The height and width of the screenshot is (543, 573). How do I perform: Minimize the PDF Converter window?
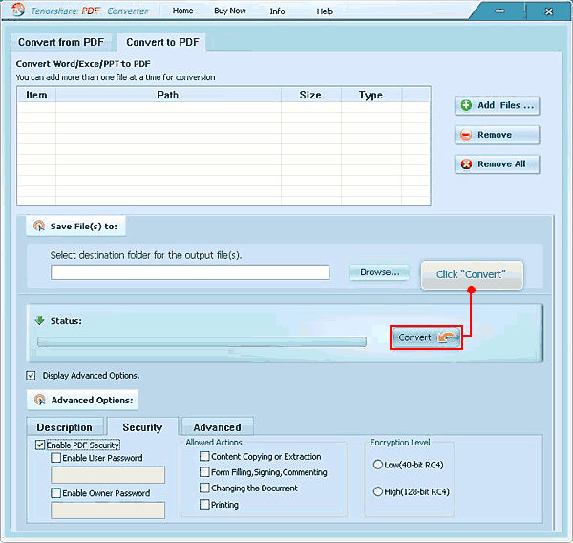click(499, 11)
